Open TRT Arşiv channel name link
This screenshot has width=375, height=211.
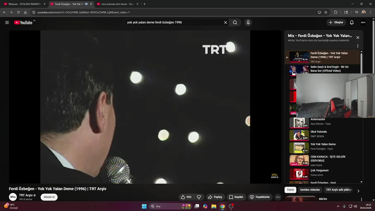tap(26, 195)
